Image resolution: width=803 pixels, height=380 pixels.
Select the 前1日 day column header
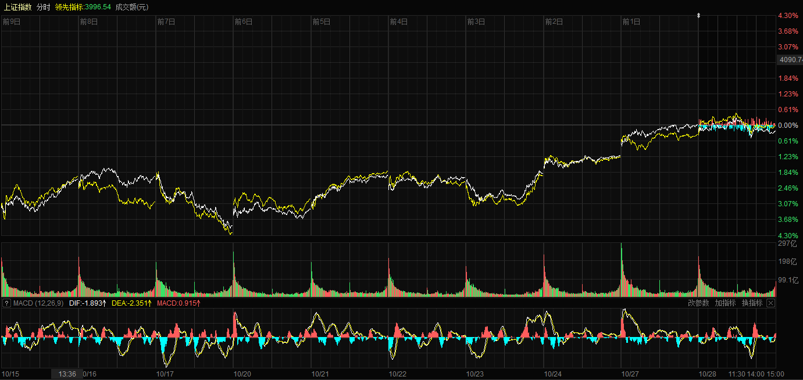tap(631, 22)
